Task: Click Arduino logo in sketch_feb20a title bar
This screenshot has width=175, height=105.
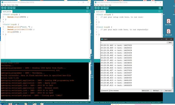Action: click(x=2, y=2)
